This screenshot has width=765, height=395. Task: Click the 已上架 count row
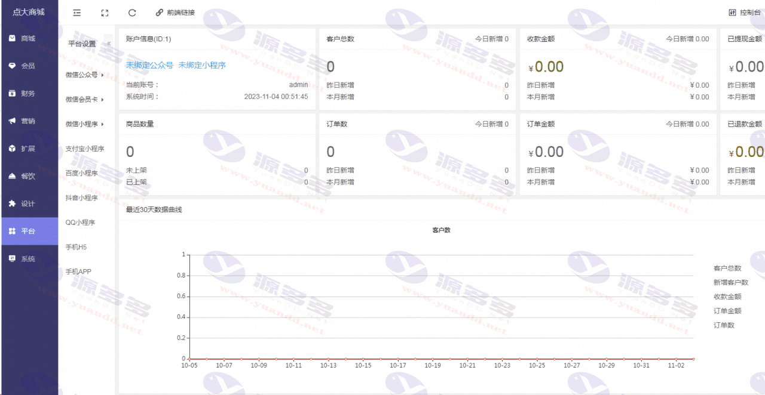(217, 182)
